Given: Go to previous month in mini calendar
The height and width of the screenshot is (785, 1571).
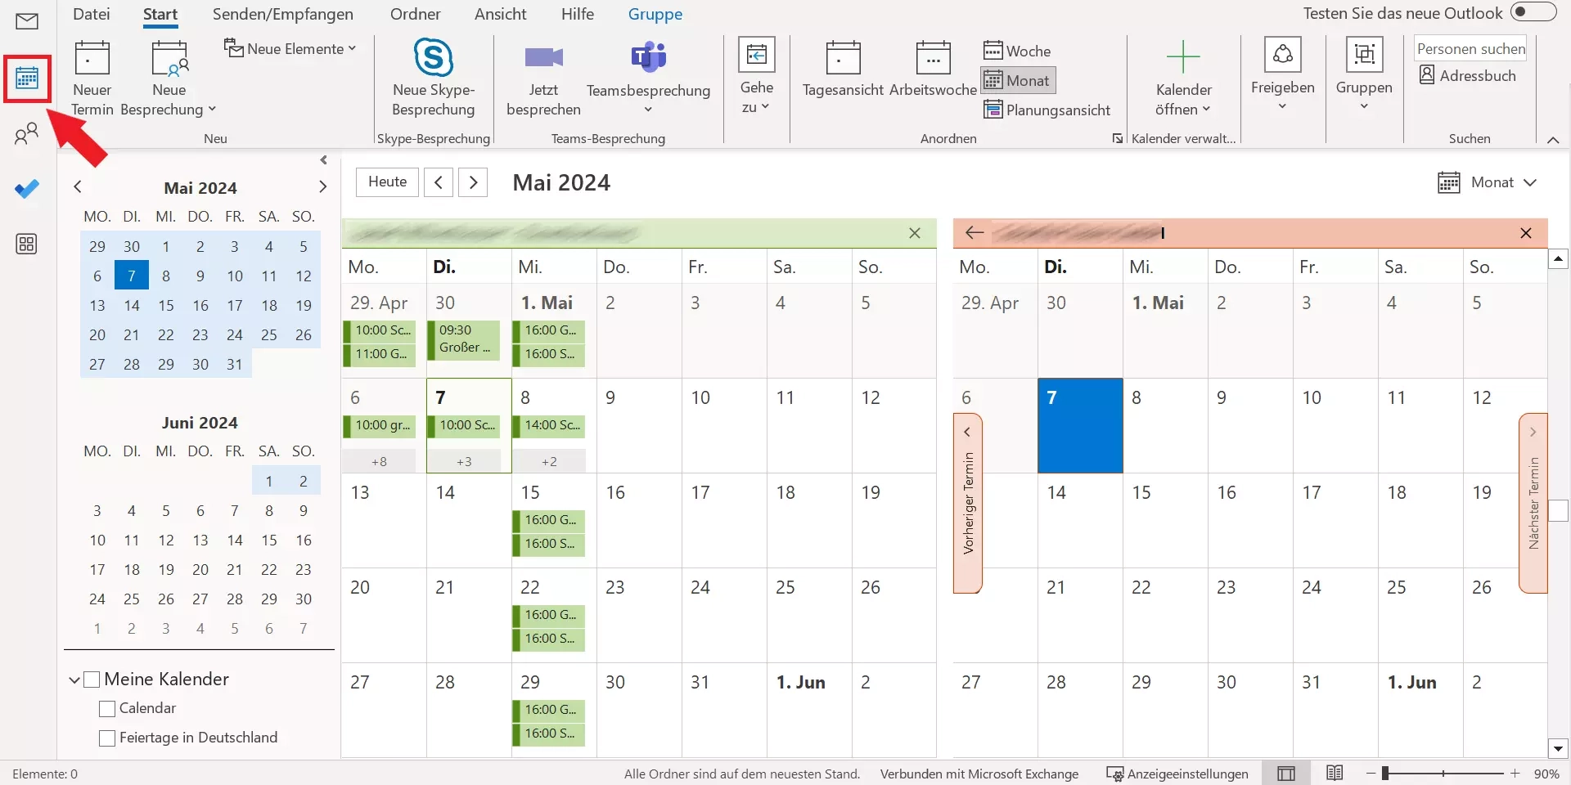Looking at the screenshot, I should tap(78, 187).
